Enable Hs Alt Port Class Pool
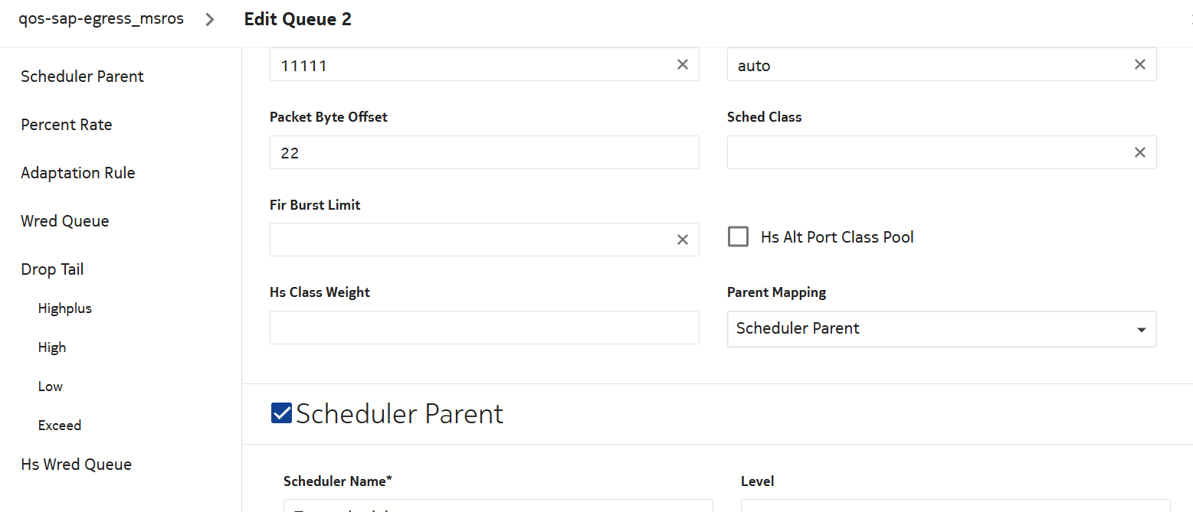 (x=739, y=237)
